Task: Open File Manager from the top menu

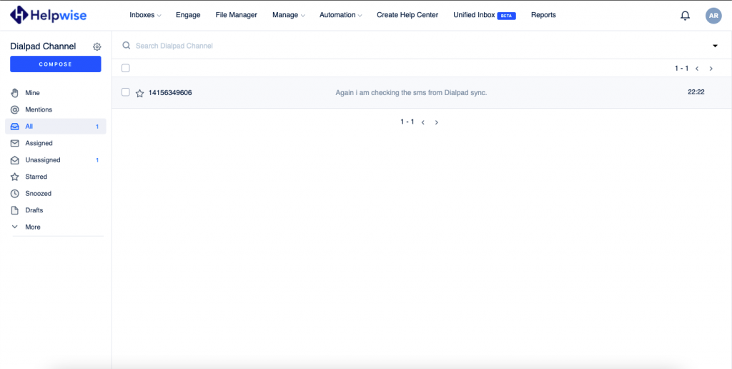Action: pos(236,15)
